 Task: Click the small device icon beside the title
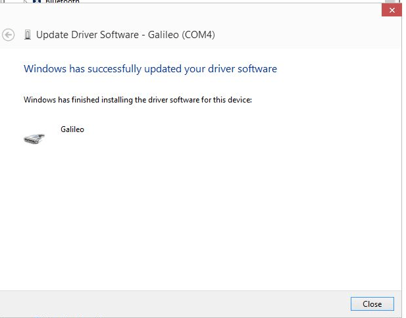click(x=28, y=35)
